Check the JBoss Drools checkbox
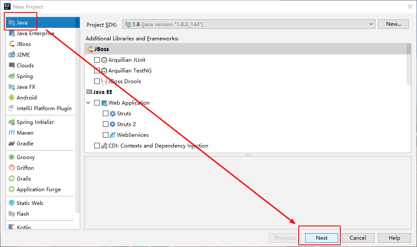Image resolution: width=417 pixels, height=247 pixels. pyautogui.click(x=97, y=81)
